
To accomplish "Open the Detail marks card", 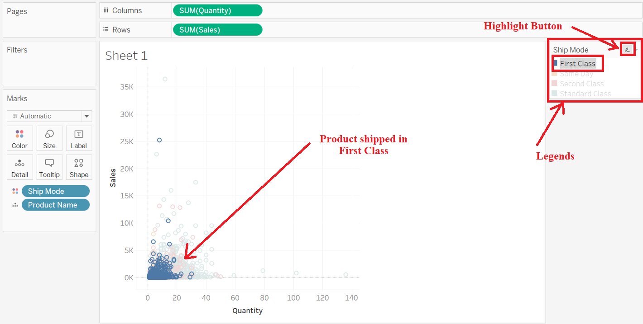I will tap(19, 167).
